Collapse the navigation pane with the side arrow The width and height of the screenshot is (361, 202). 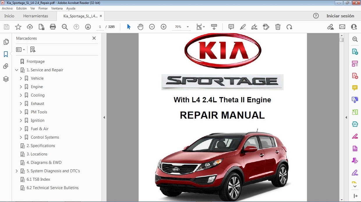click(x=104, y=117)
